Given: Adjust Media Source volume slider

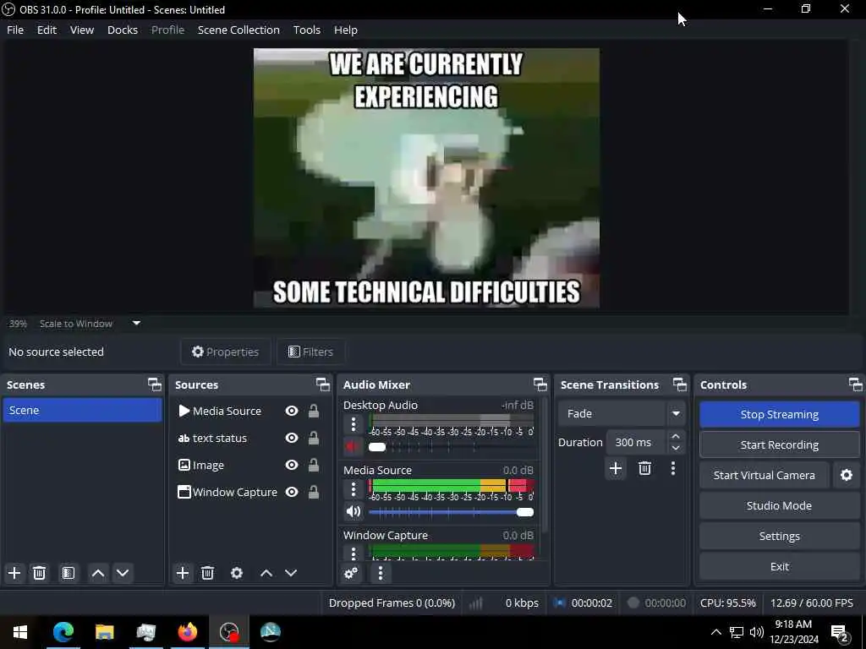Looking at the screenshot, I should pos(451,512).
